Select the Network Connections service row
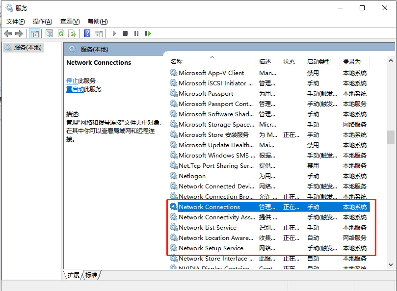This screenshot has width=397, height=291. tap(269, 207)
